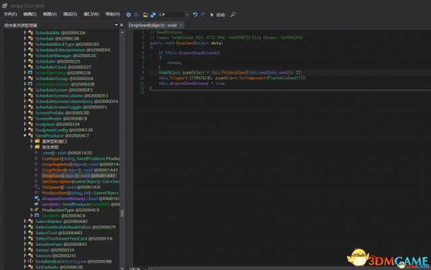Image resolution: width=431 pixels, height=270 pixels.
Task: Click the tree scrollbar up arrow
Action: point(122,32)
